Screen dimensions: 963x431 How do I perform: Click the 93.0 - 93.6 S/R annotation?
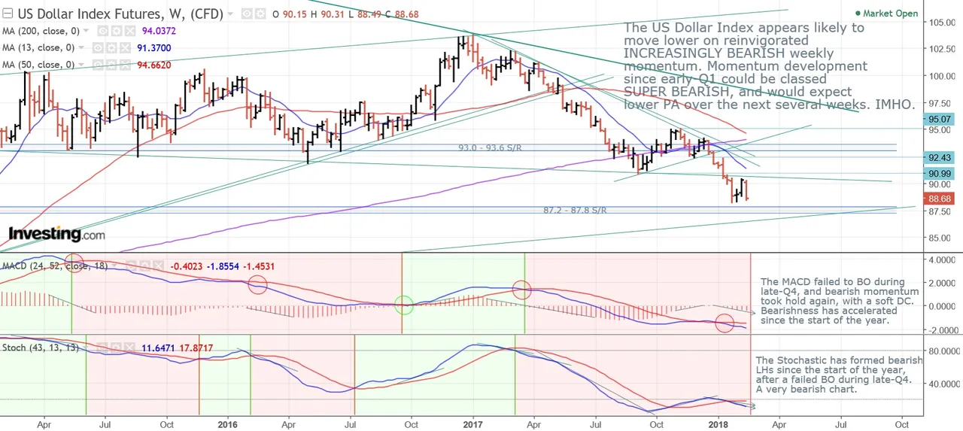click(x=490, y=148)
